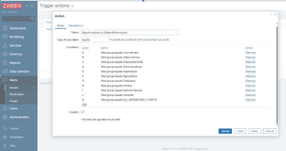Open the dialog help question-mark icon

[x=270, y=14]
